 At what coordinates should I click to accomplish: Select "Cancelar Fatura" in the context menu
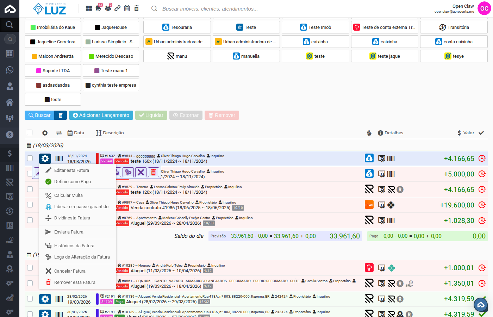click(x=70, y=271)
